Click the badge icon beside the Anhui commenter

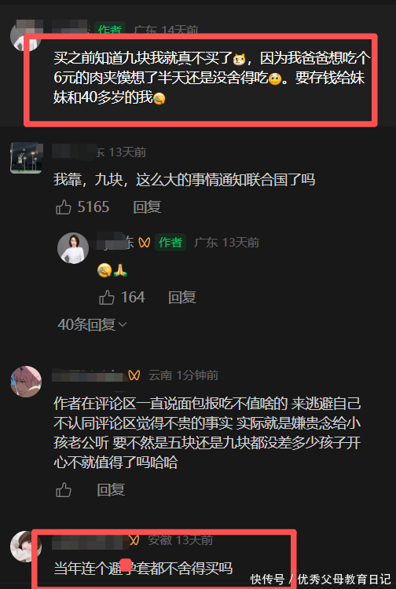tap(134, 540)
